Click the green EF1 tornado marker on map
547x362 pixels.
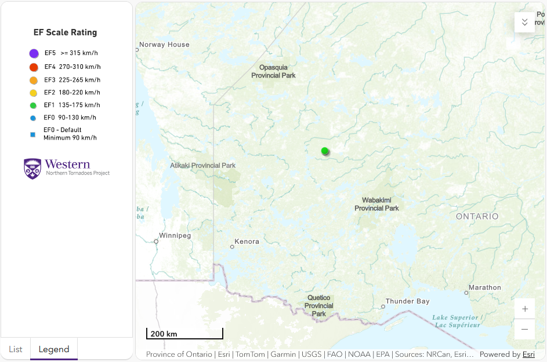[325, 151]
